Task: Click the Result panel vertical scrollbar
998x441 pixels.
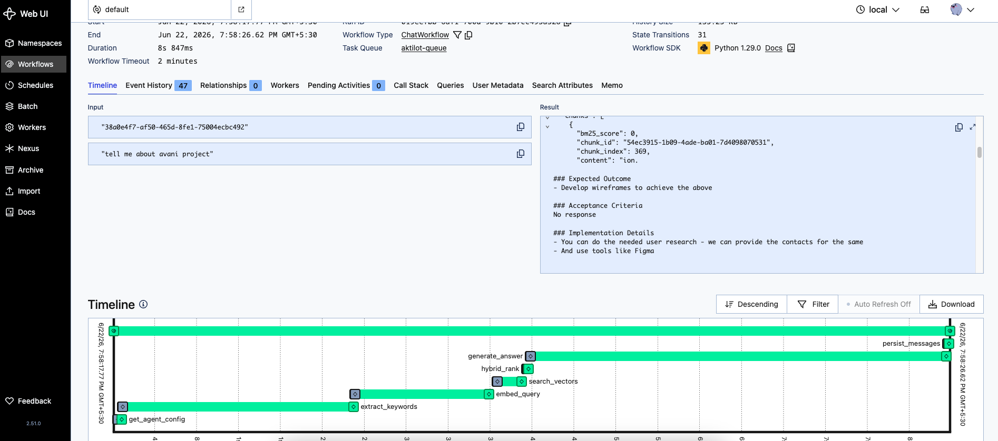Action: 980,152
